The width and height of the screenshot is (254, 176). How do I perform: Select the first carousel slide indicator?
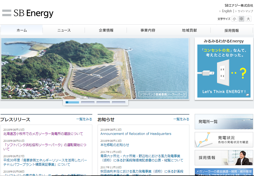pos(72,102)
